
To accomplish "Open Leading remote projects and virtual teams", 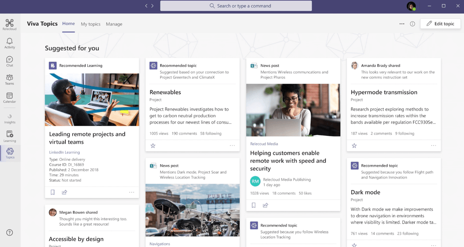I will tap(87, 138).
